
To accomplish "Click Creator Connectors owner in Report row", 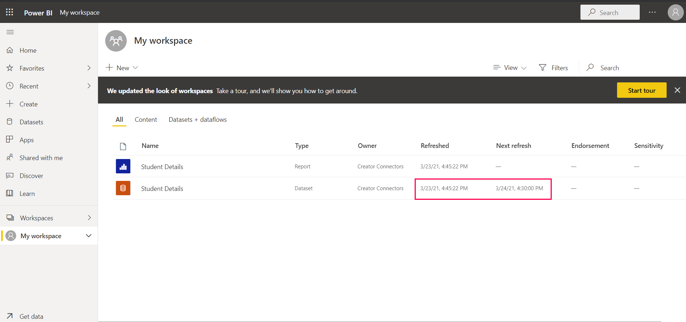I will pos(381,167).
